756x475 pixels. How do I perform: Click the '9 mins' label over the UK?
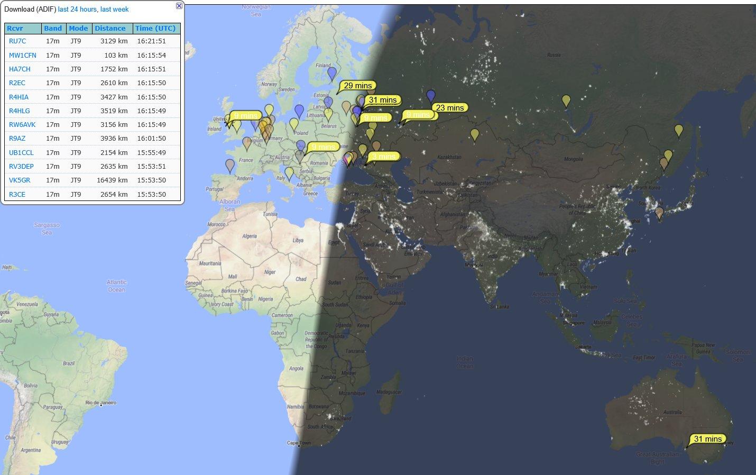pyautogui.click(x=246, y=115)
